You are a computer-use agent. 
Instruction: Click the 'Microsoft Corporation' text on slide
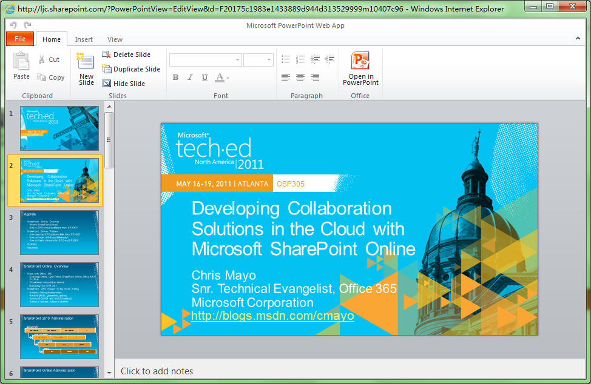[252, 302]
